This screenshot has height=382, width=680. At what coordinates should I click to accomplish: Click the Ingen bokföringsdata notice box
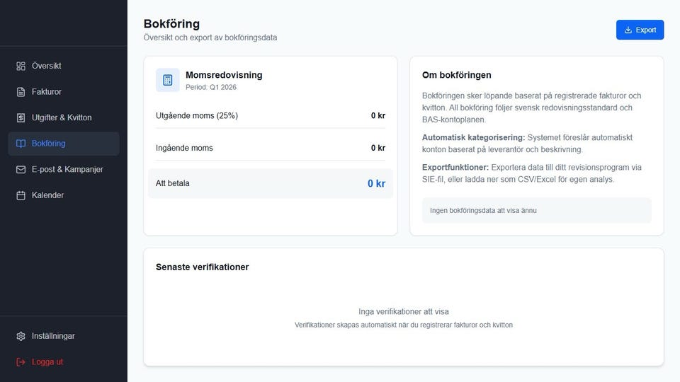click(536, 210)
